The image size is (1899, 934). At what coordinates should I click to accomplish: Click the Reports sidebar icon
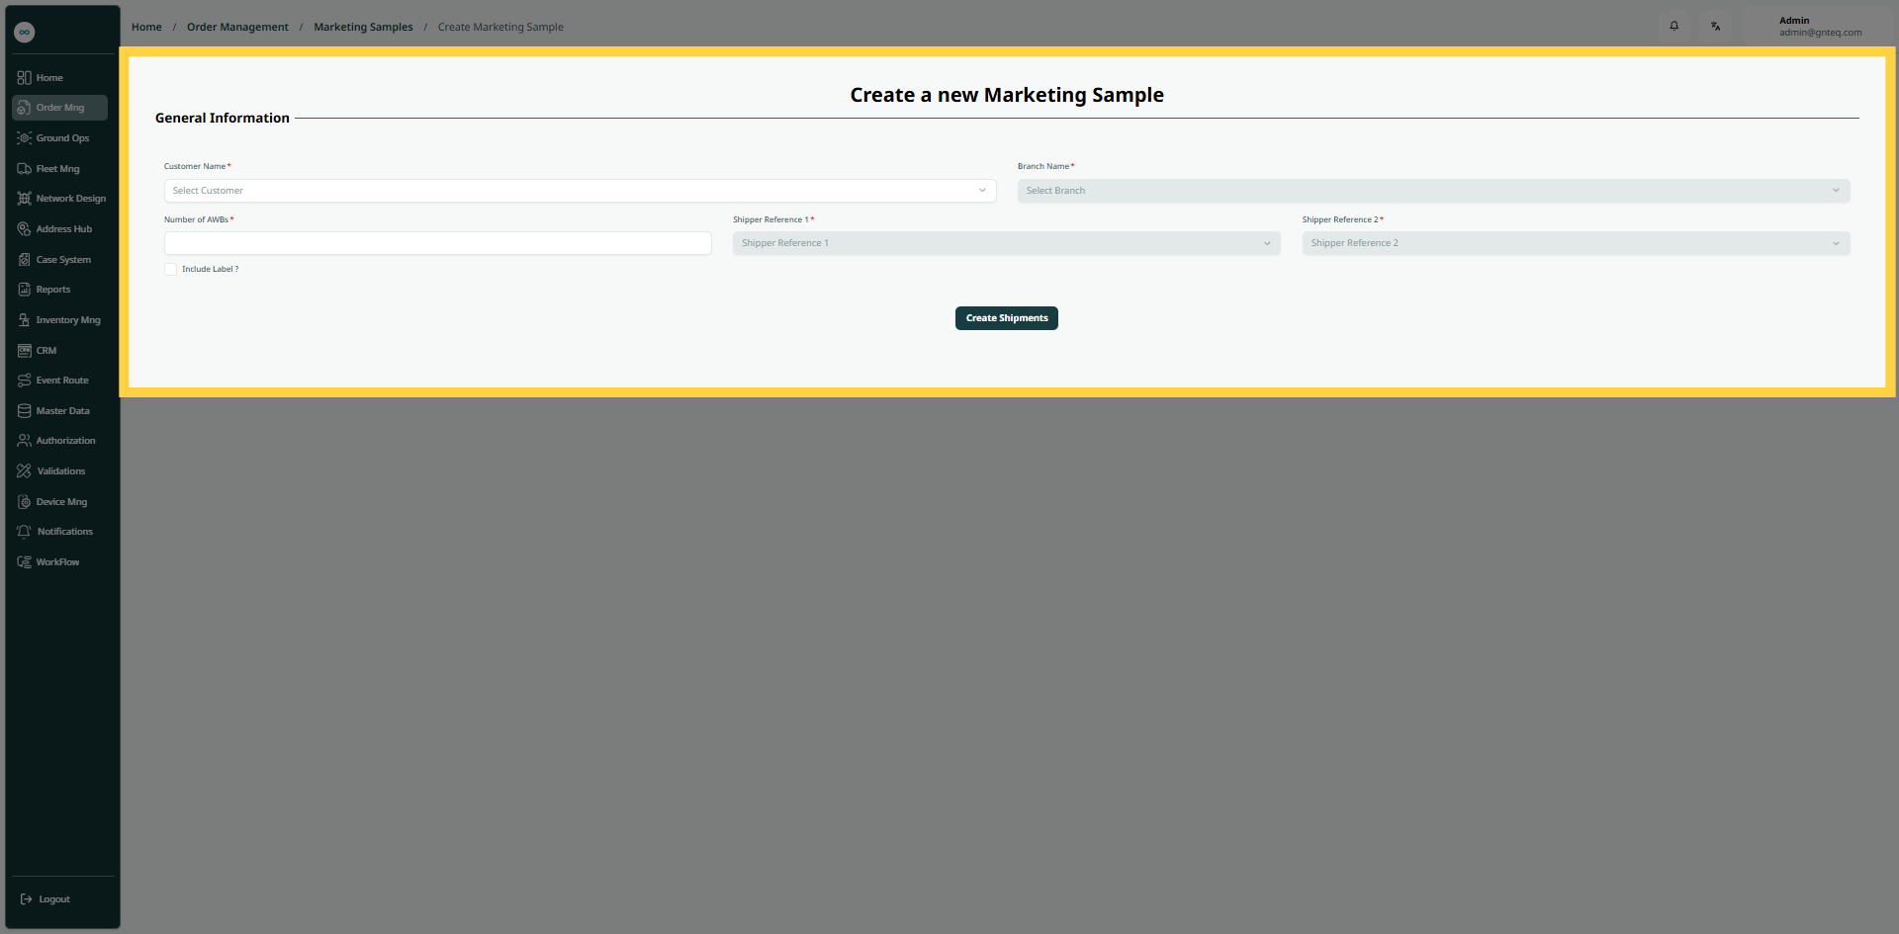point(24,290)
